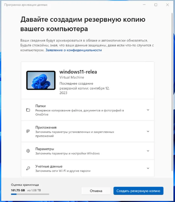The width and height of the screenshot is (175, 202).
Task: Select the Папки row title
Action: click(x=41, y=106)
